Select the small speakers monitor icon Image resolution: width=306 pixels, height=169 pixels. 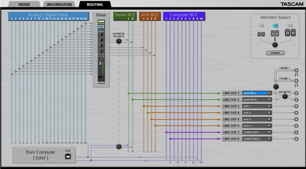[261, 34]
